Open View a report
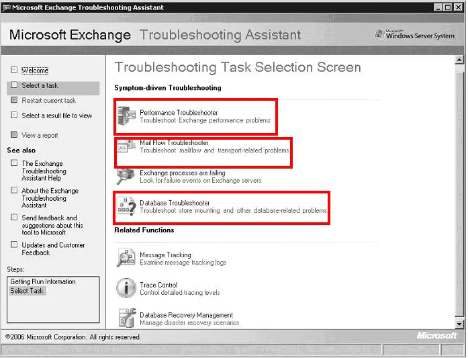Viewport: 468px width, 358px height. click(x=40, y=135)
